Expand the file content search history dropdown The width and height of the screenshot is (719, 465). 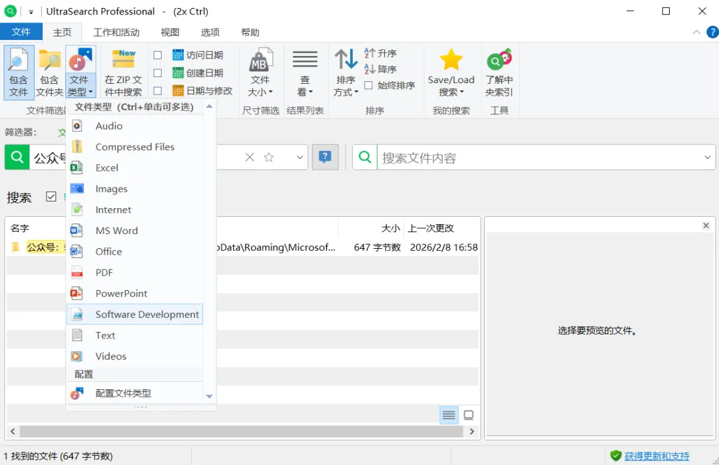click(708, 158)
